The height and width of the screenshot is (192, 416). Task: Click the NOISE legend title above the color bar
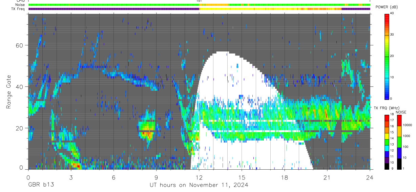click(401, 112)
